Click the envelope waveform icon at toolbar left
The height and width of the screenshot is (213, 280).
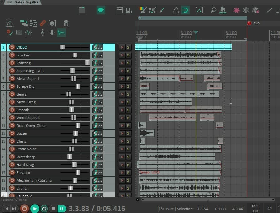[x=10, y=23]
